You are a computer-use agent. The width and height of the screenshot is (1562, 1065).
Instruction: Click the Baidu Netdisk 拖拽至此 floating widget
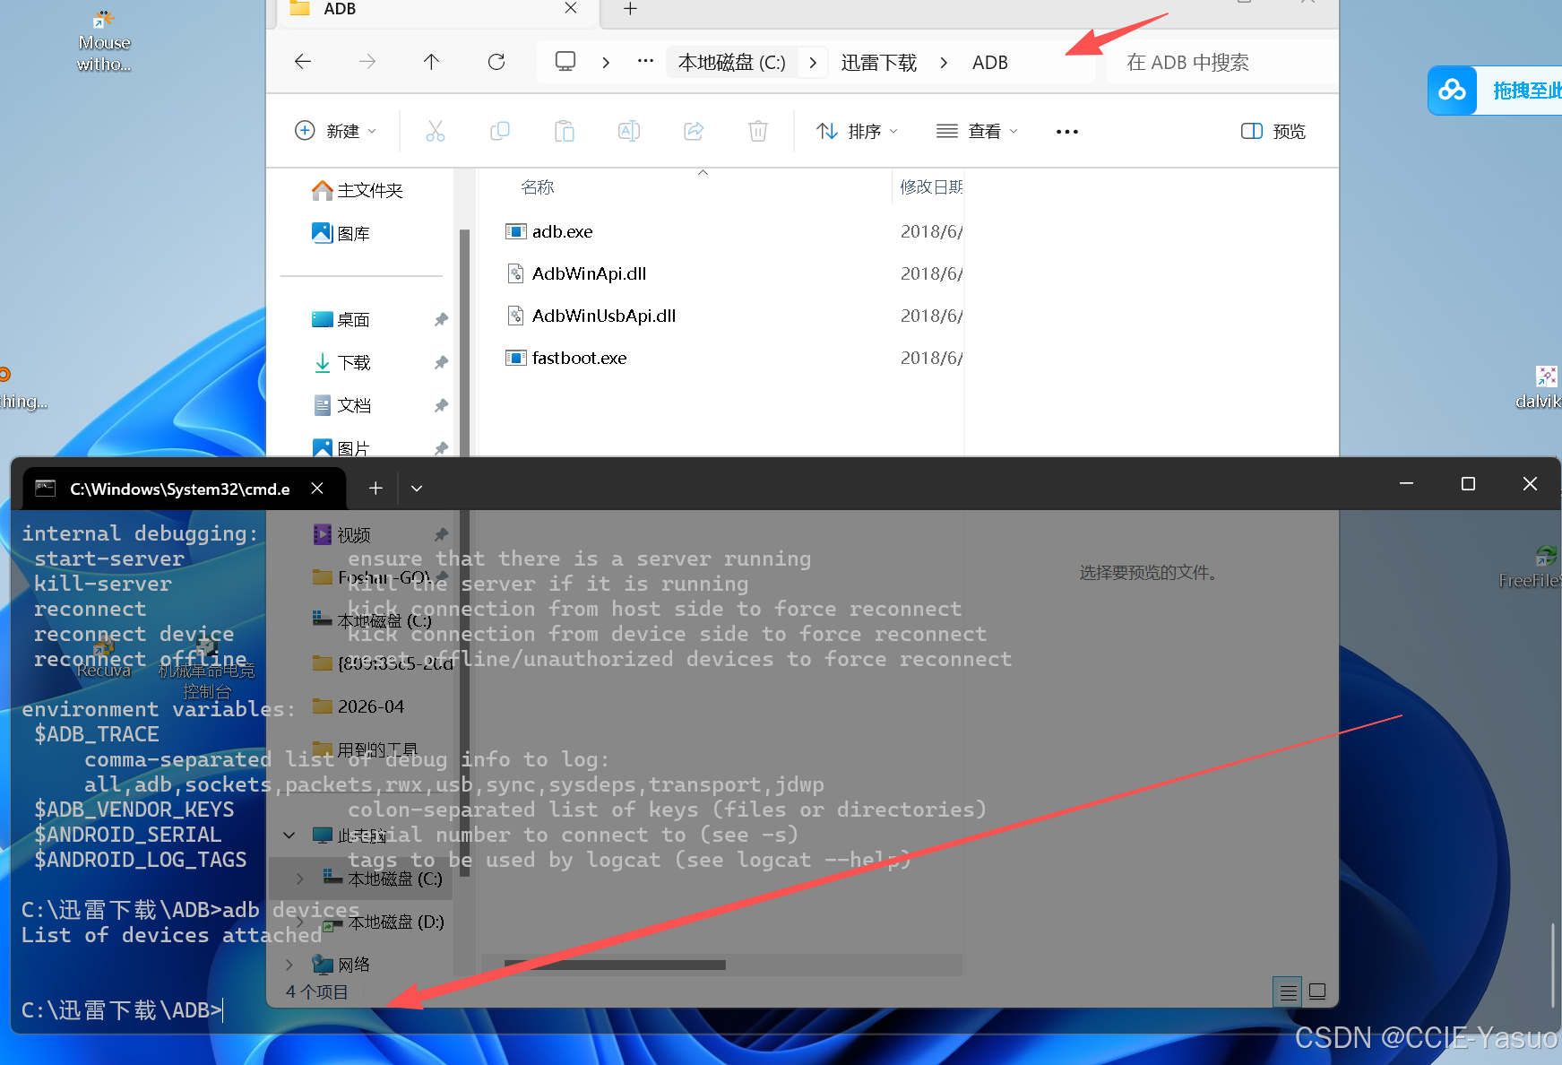(x=1495, y=91)
